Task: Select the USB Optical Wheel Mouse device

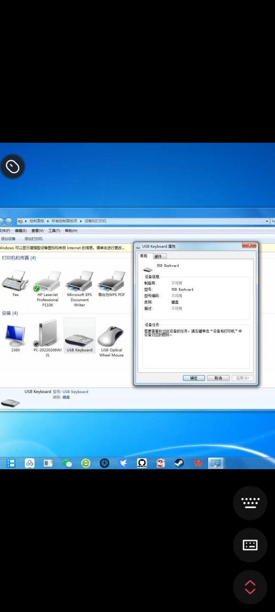Action: [111, 337]
